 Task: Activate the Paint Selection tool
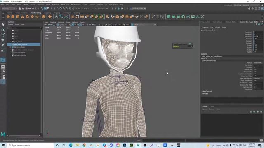(3, 35)
